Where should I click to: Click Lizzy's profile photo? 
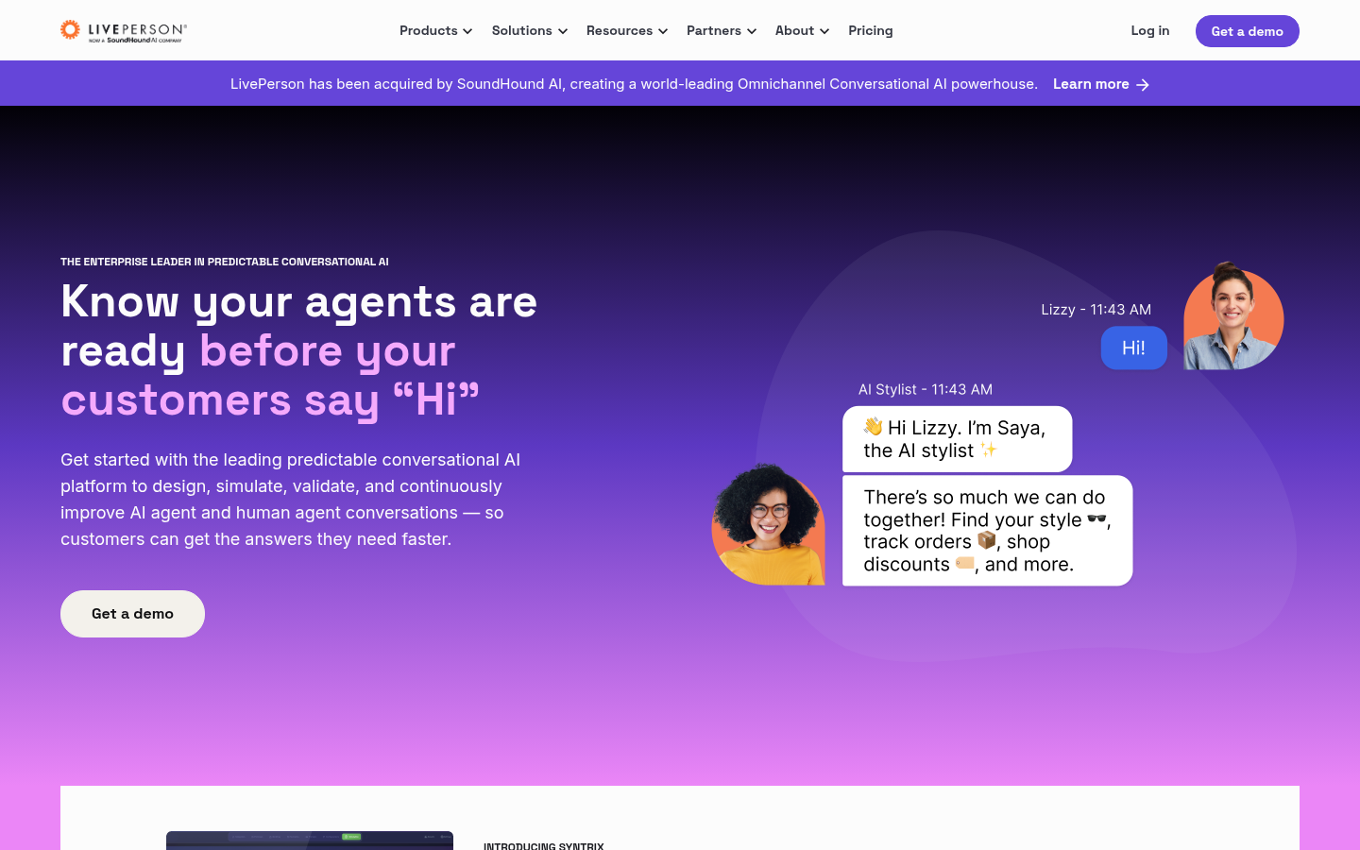[x=1233, y=315]
